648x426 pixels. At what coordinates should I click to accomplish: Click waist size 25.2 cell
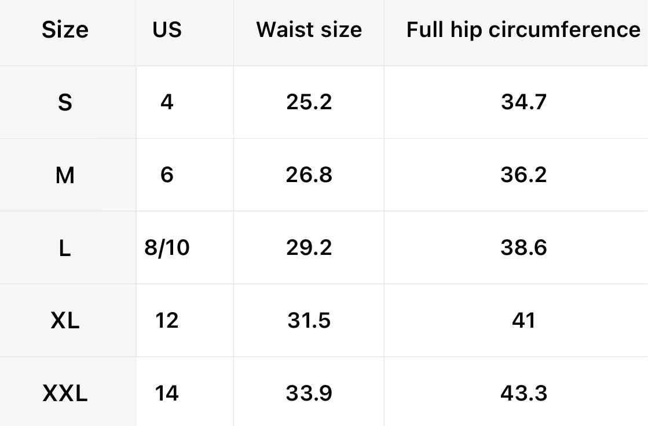[x=309, y=102]
